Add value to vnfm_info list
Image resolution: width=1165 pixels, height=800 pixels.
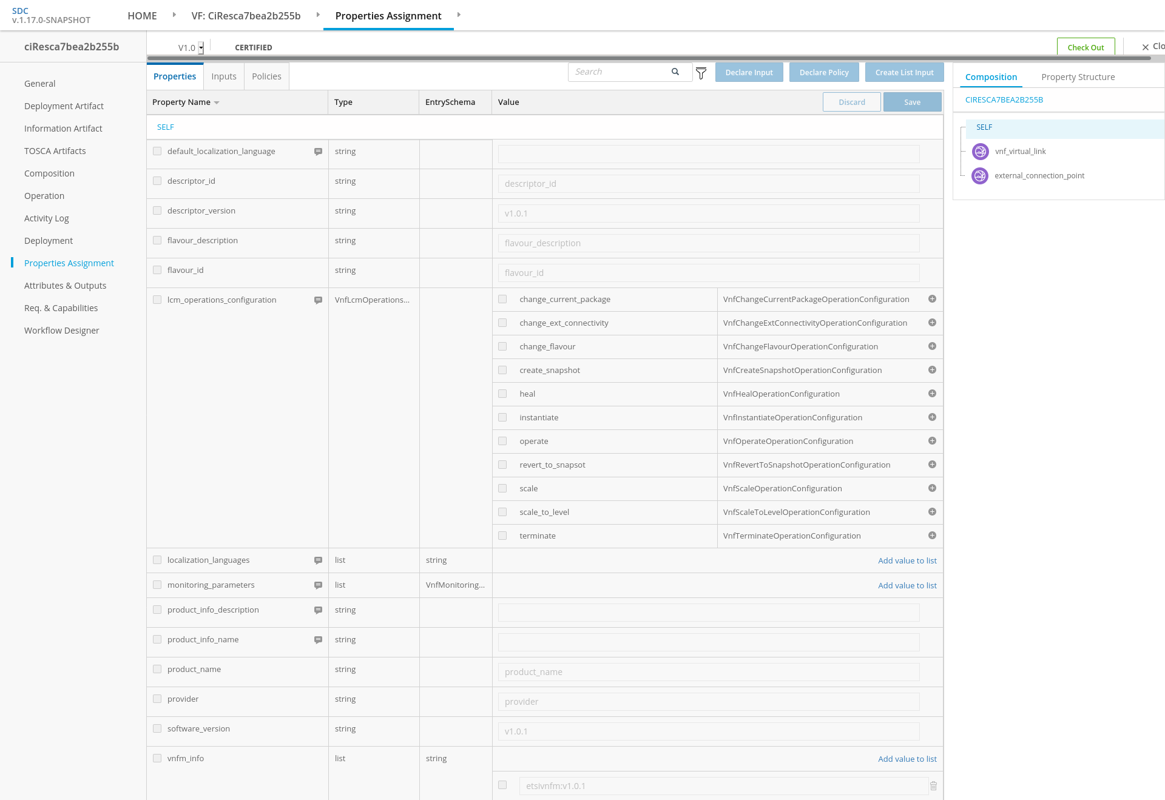pyautogui.click(x=907, y=759)
